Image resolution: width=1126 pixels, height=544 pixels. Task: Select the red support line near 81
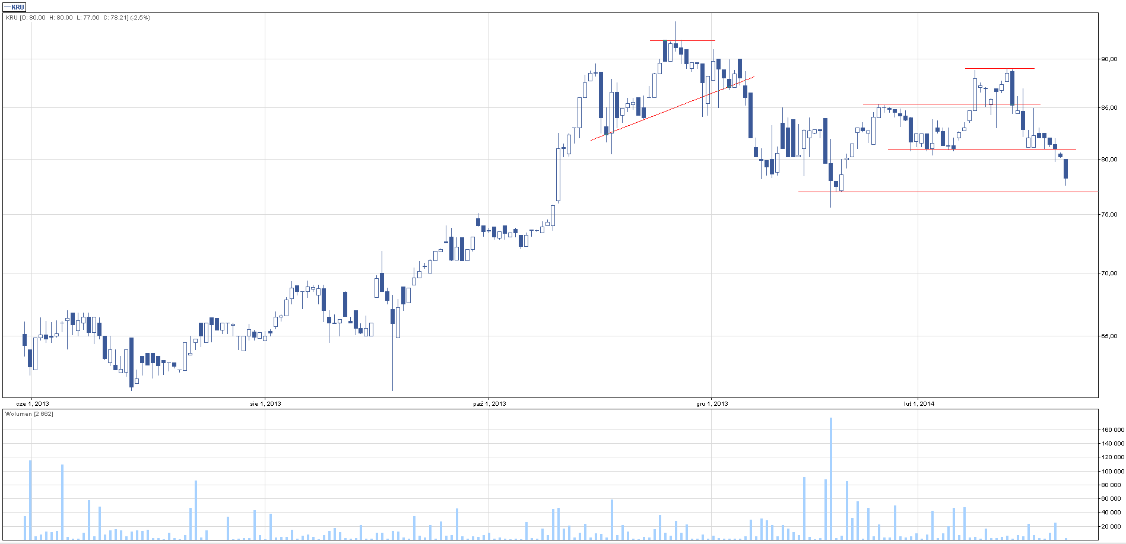click(982, 149)
